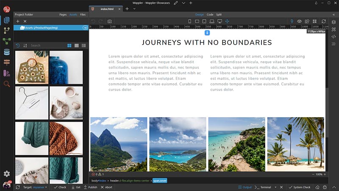Open the settings gear in left sidebar

click(x=7, y=174)
